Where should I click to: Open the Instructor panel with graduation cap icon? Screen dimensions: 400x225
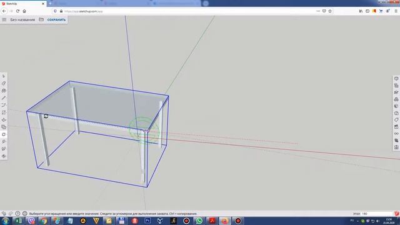[396, 92]
